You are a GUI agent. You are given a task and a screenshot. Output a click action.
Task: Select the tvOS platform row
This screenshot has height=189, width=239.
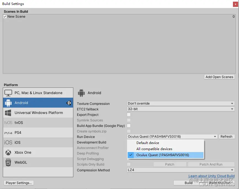tap(38, 123)
